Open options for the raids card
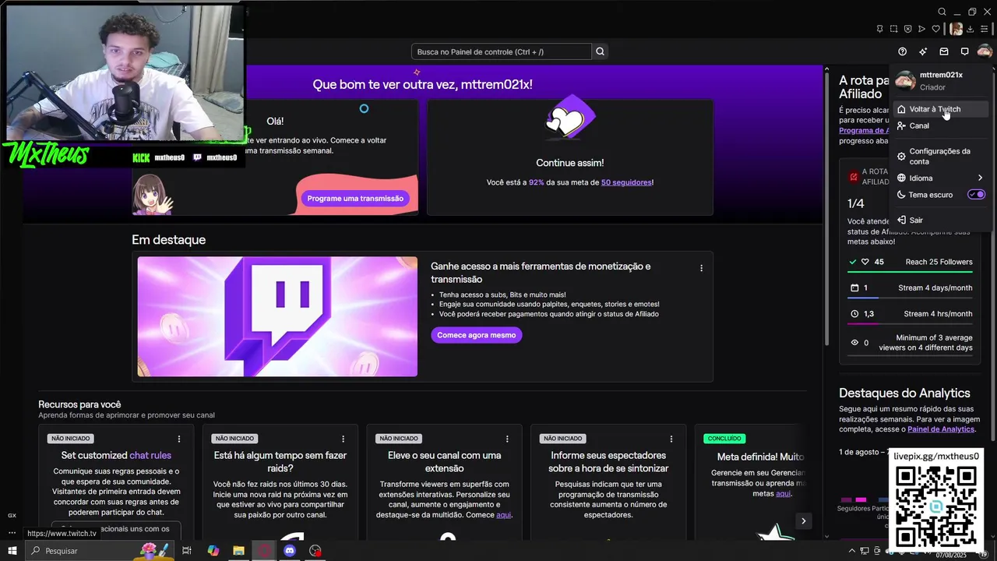The width and height of the screenshot is (997, 561). click(343, 439)
